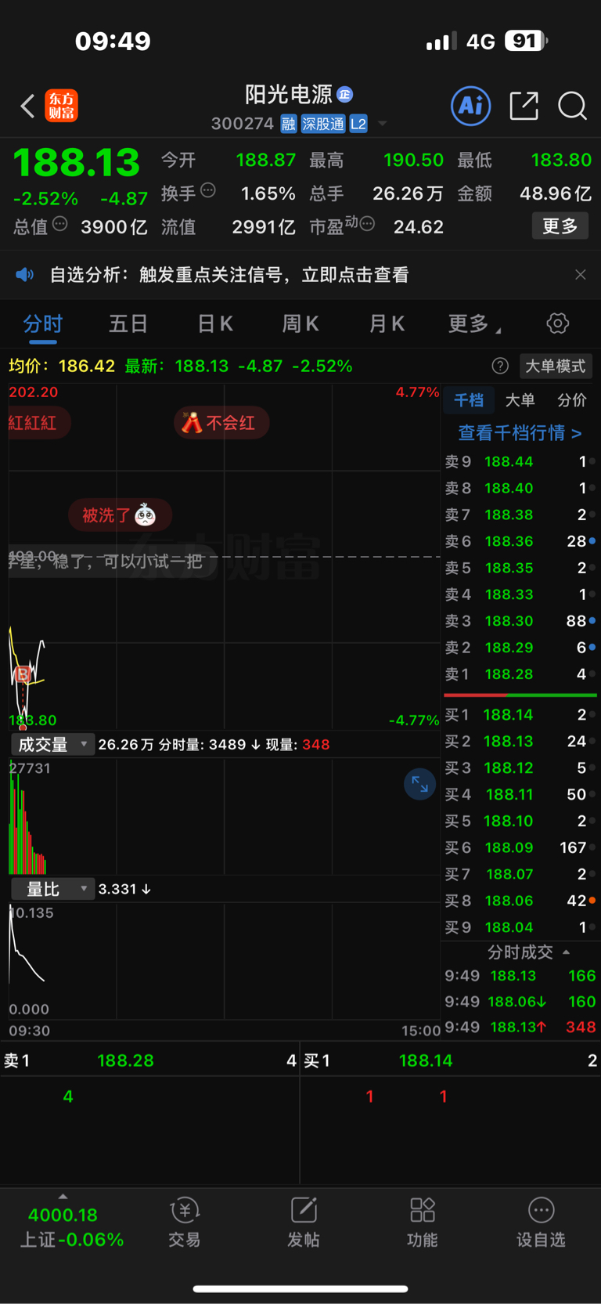601x1304 pixels.
Task: Tap the 深股通 badge
Action: (323, 124)
